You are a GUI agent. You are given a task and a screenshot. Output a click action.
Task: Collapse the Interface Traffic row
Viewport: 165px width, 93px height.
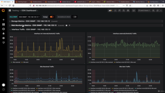31,29
